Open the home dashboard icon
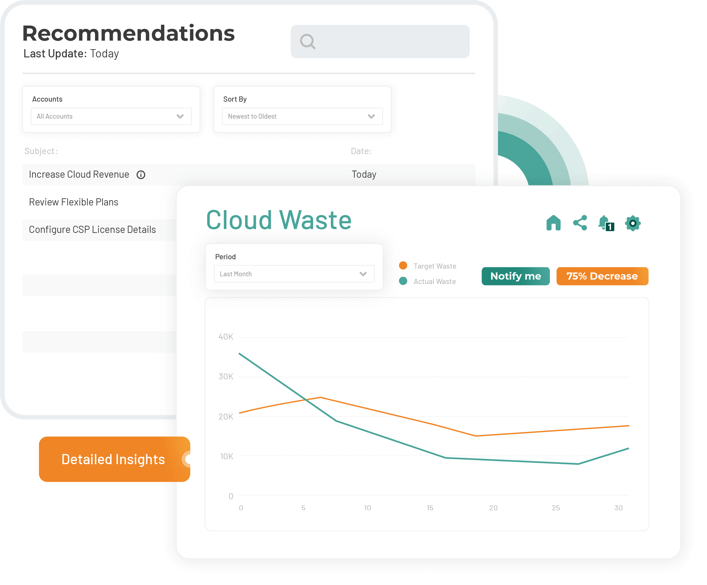This screenshot has width=707, height=585. coord(553,223)
